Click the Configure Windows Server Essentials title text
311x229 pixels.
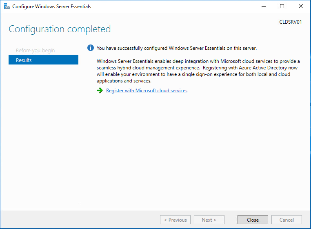[51, 7]
